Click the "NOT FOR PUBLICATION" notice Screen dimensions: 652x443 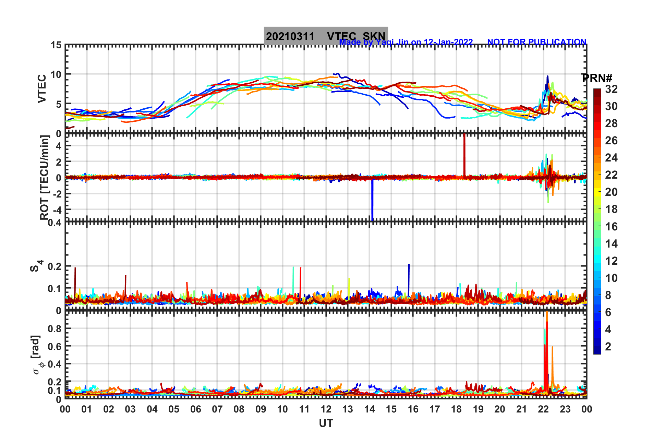(x=537, y=42)
